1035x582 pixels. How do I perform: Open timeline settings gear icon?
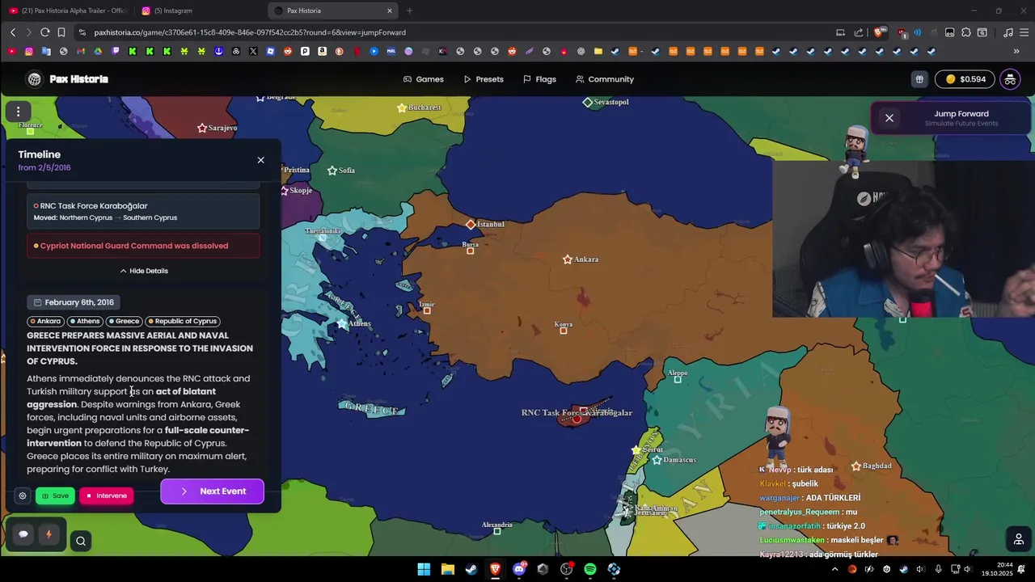23,496
